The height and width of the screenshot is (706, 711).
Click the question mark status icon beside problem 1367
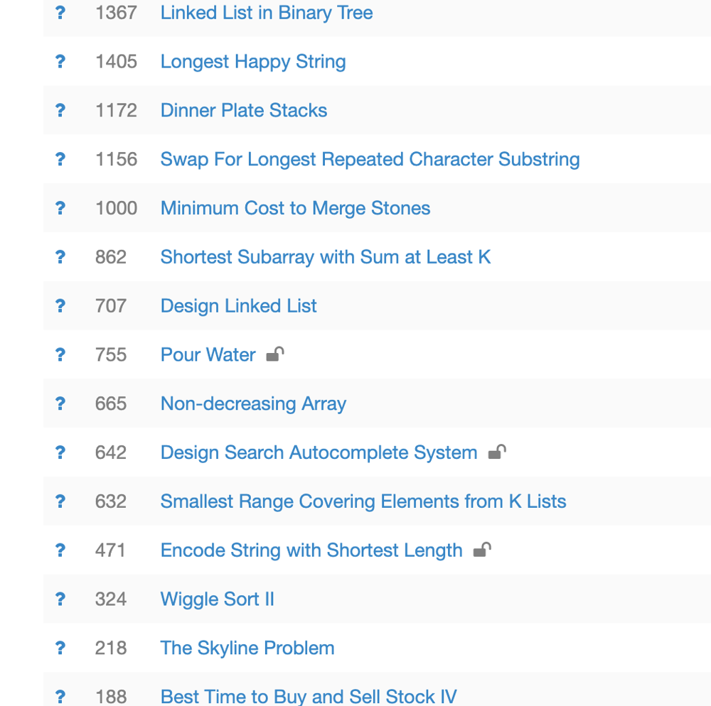click(60, 13)
